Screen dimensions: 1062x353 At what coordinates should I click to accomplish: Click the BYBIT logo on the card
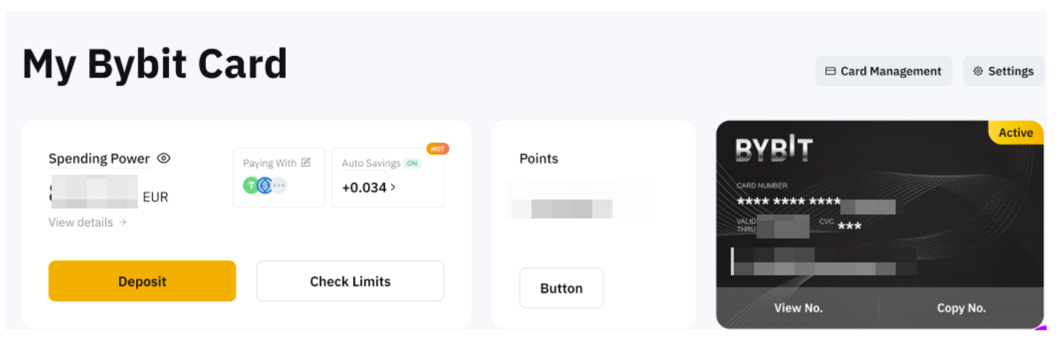(773, 149)
